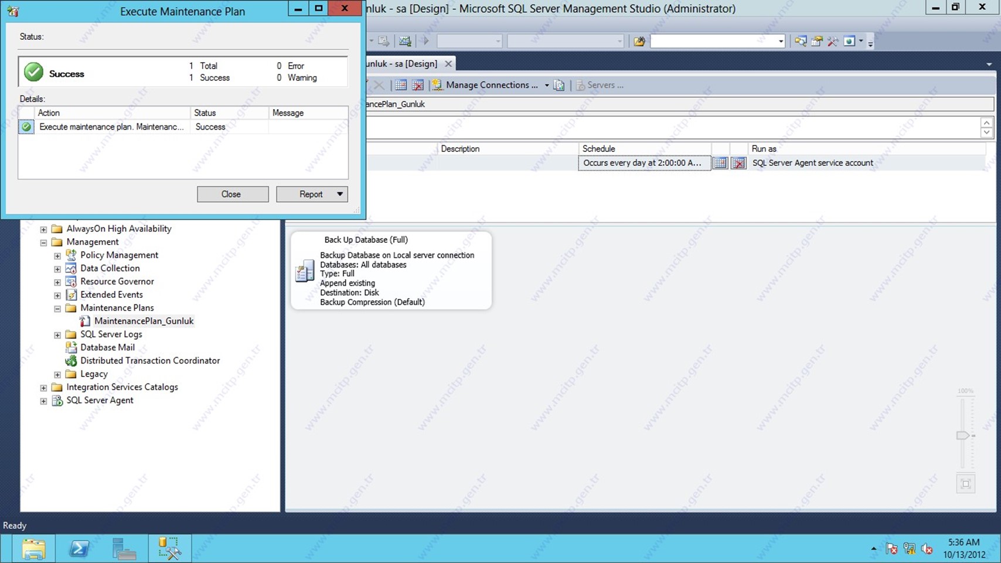Select Distributed Transaction Coordinator in the tree
The width and height of the screenshot is (1001, 563).
(x=150, y=361)
